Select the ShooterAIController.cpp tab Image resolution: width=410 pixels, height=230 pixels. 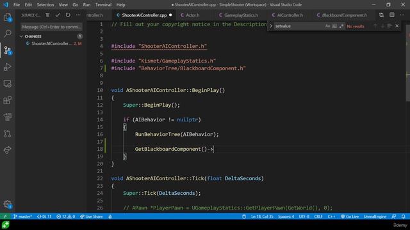click(144, 15)
